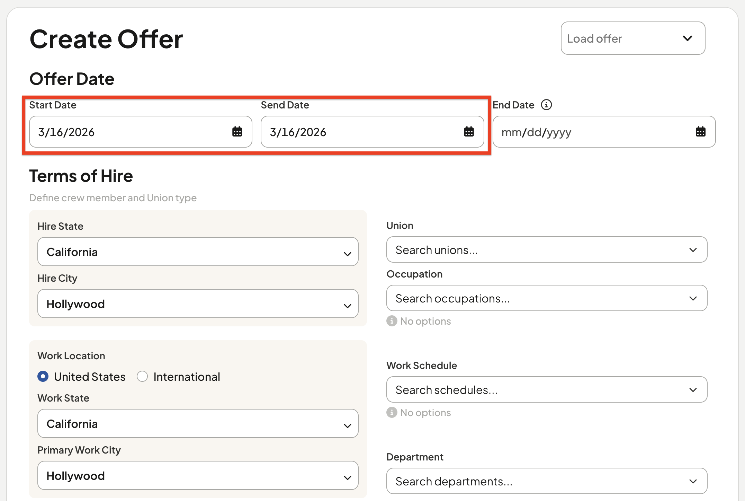Open the Start Date calendar picker icon
745x501 pixels.
pyautogui.click(x=237, y=132)
